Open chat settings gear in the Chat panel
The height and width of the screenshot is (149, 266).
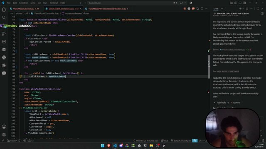click(x=247, y=9)
